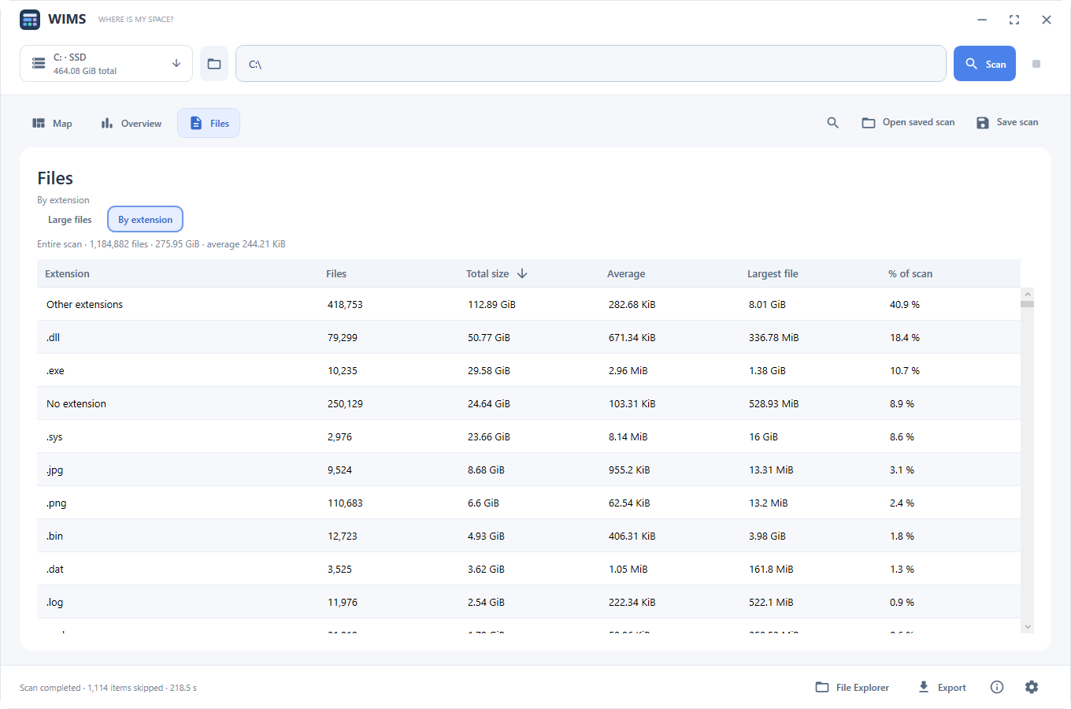
Task: Open the folder browse icon beside path
Action: point(214,64)
